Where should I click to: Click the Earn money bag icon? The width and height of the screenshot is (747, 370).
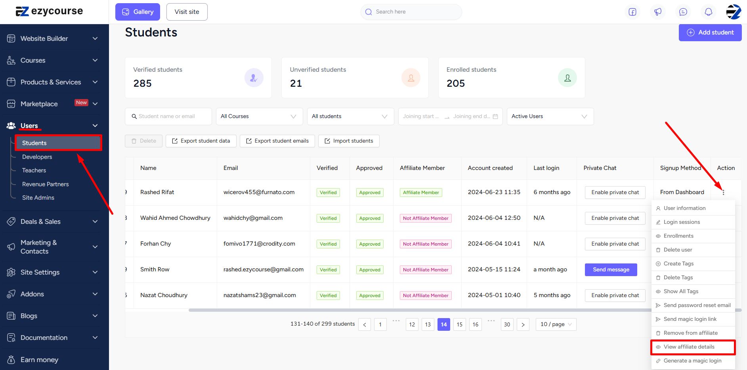[x=11, y=360]
